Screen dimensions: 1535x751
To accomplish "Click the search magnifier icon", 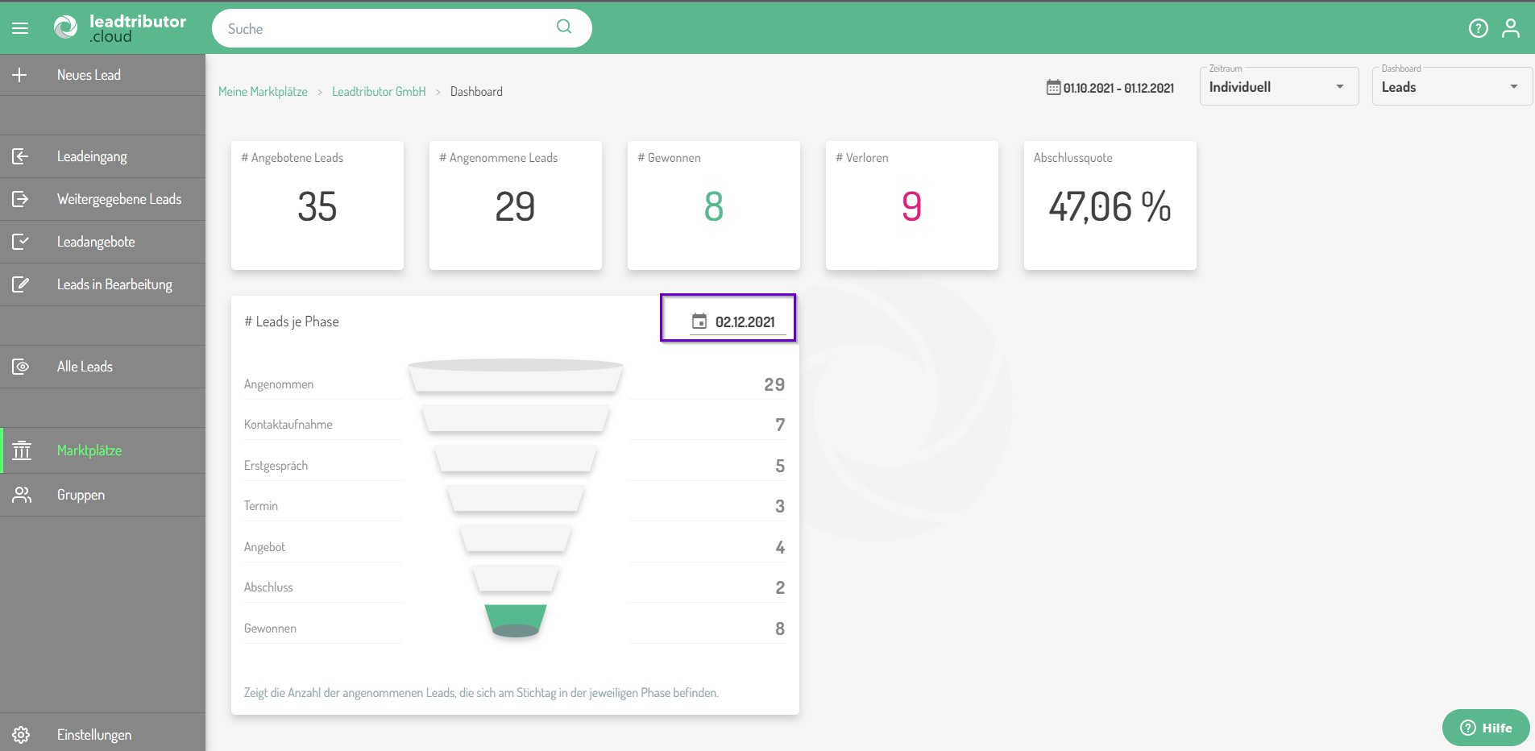I will (564, 27).
